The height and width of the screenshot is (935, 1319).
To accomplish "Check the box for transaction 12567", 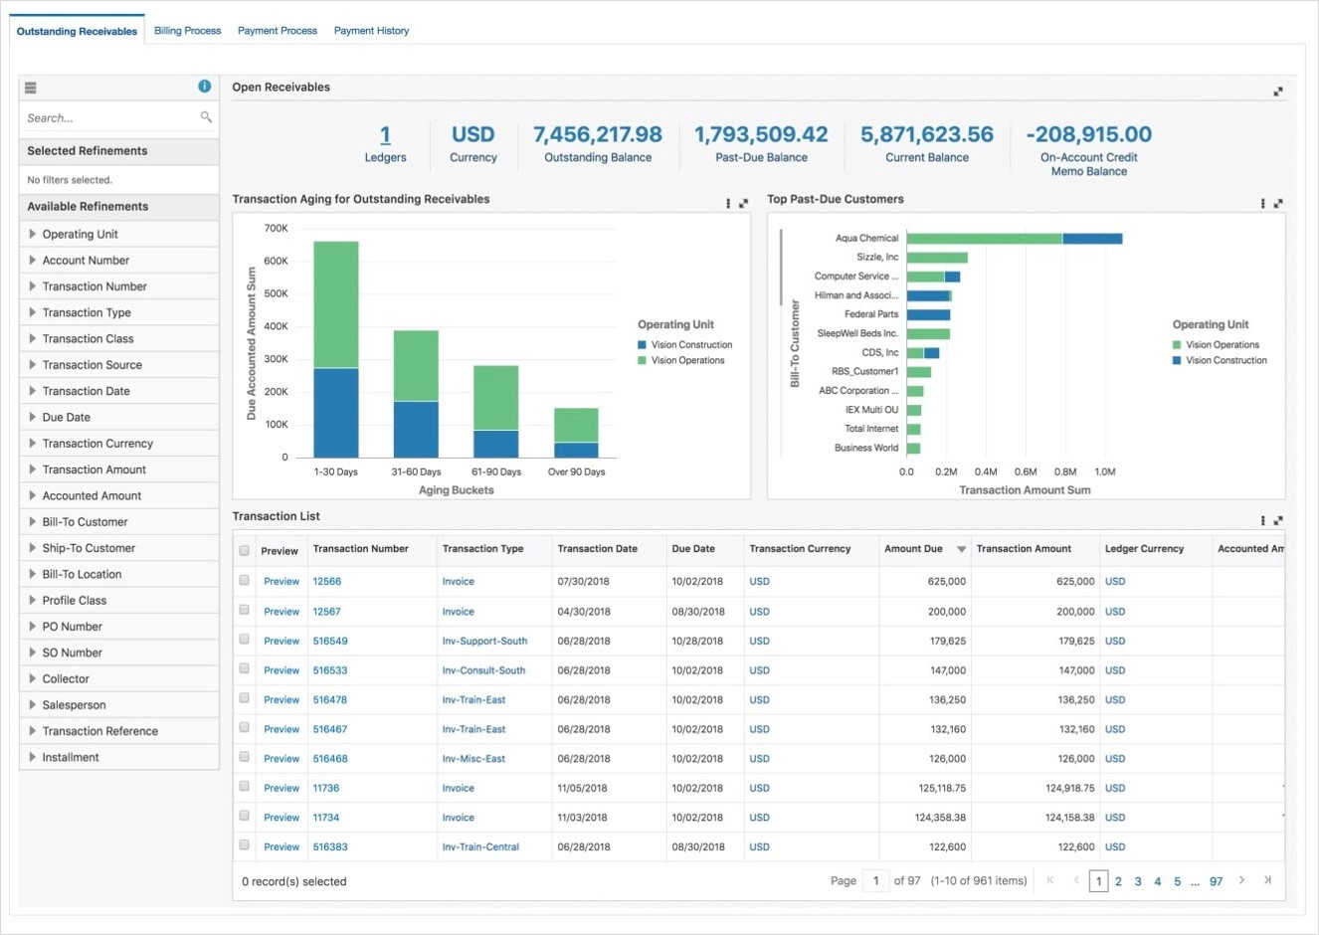I will [244, 610].
